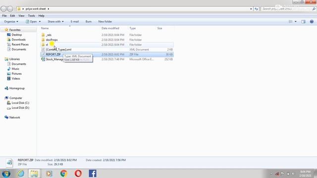This screenshot has height=178, width=317.
Task: Open the Facebook taskbar icon
Action: tap(93, 174)
